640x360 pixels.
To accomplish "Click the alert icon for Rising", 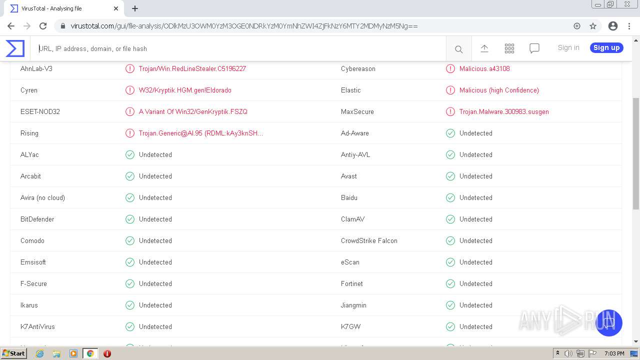I will pyautogui.click(x=130, y=133).
